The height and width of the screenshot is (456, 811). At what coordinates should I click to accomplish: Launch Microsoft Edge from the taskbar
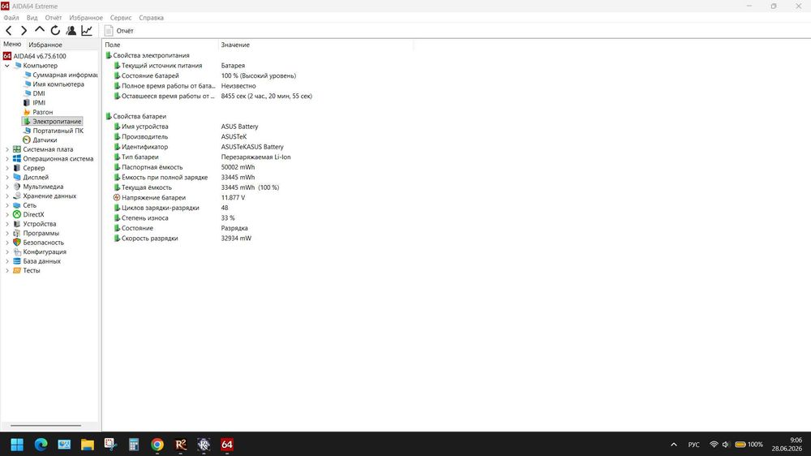pos(41,445)
